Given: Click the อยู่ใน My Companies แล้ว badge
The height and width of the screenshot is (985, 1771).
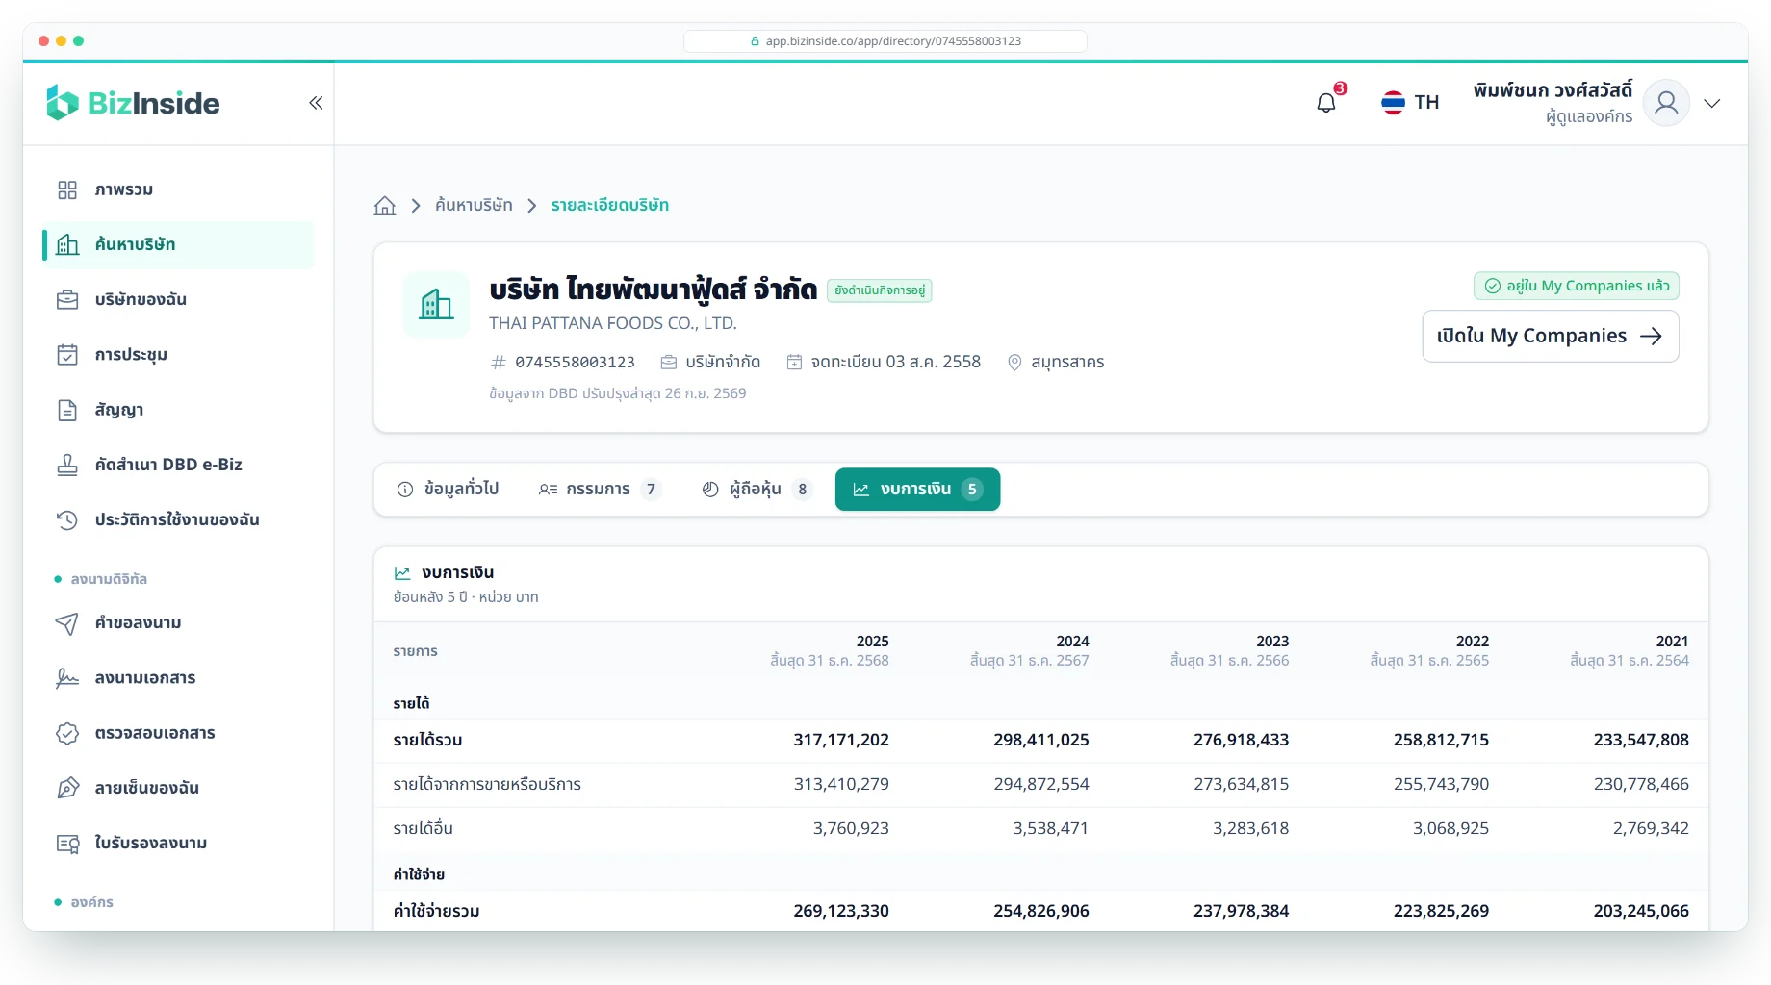Looking at the screenshot, I should [1577, 286].
